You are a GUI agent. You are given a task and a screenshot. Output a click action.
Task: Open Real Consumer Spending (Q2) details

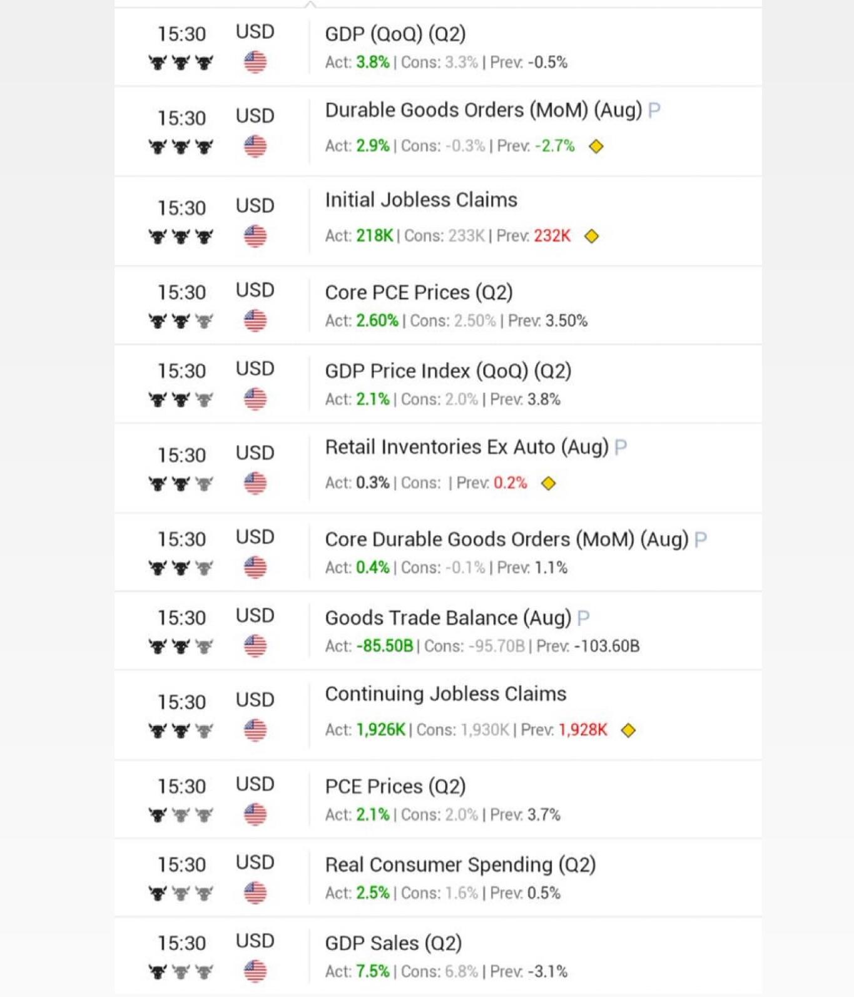pyautogui.click(x=460, y=864)
